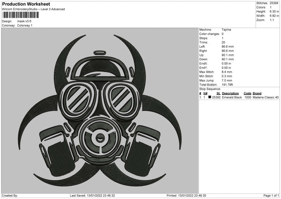This screenshot has height=199, width=281.
Task: Click the 'Printed: 13/01/2022 23.48.35' footer text
Action: (x=186, y=196)
